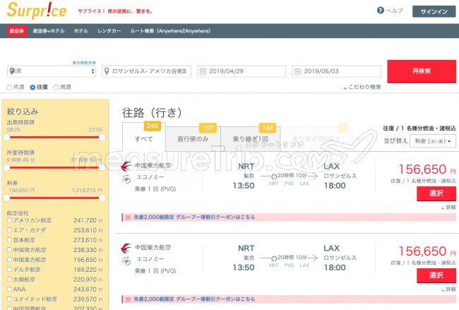Click the departure time slider right handle
459x310 pixels.
click(x=102, y=137)
